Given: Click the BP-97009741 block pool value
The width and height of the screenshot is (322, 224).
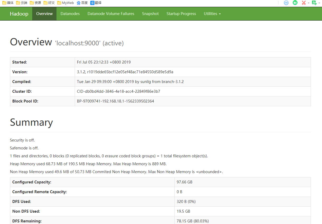Looking at the screenshot, I should click(x=116, y=101).
